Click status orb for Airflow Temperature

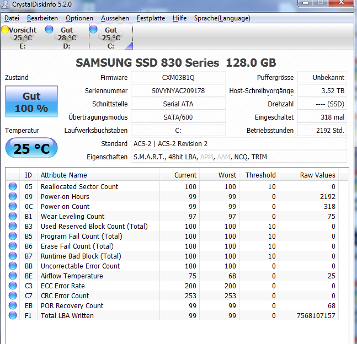(13, 276)
